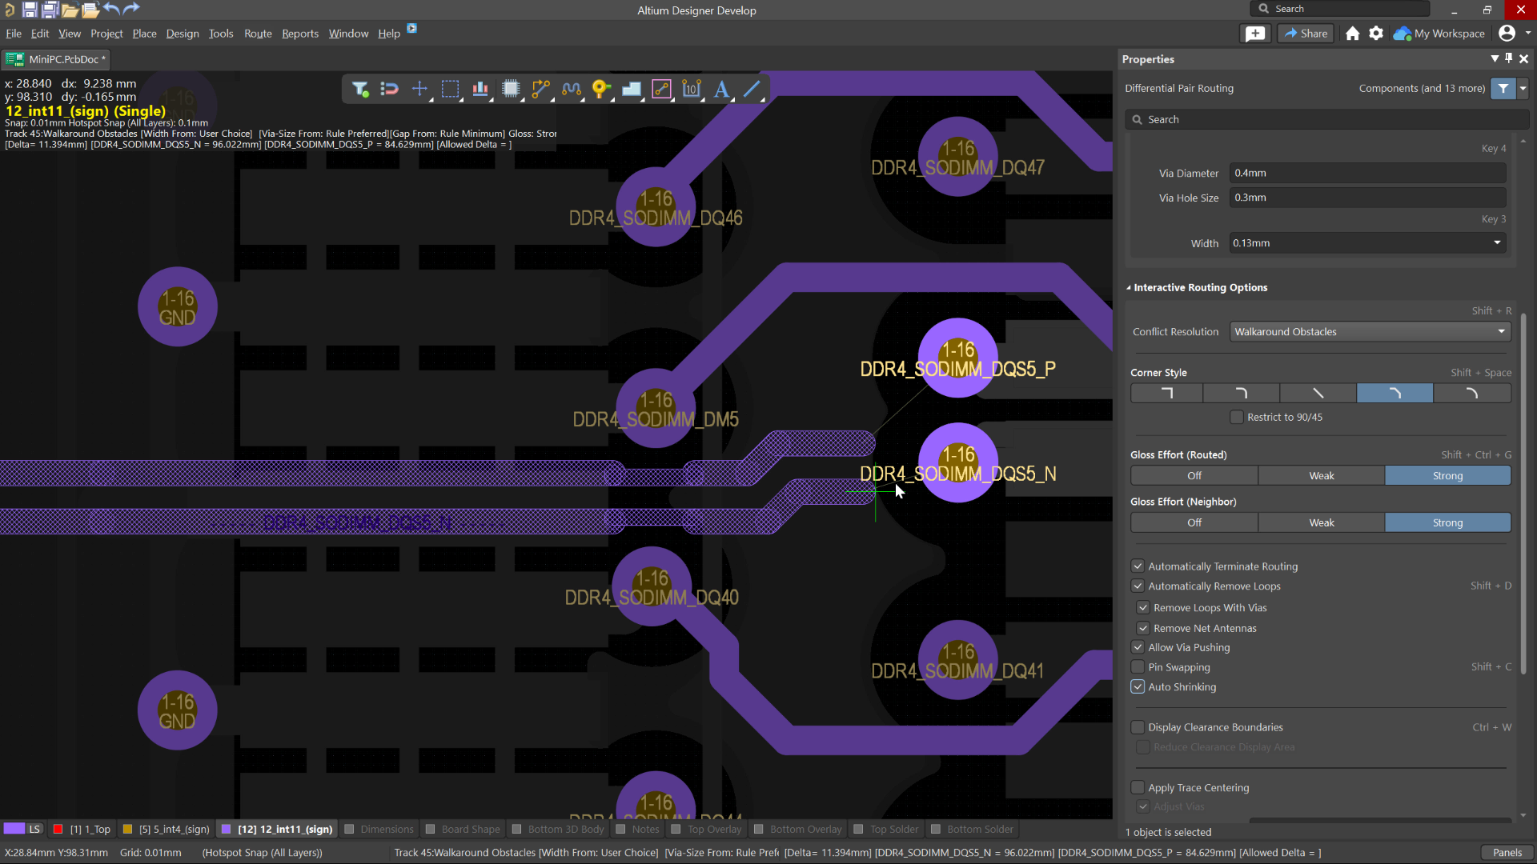This screenshot has width=1537, height=864.
Task: Click the 5_int4_(sign) layer color swatch
Action: click(x=127, y=830)
